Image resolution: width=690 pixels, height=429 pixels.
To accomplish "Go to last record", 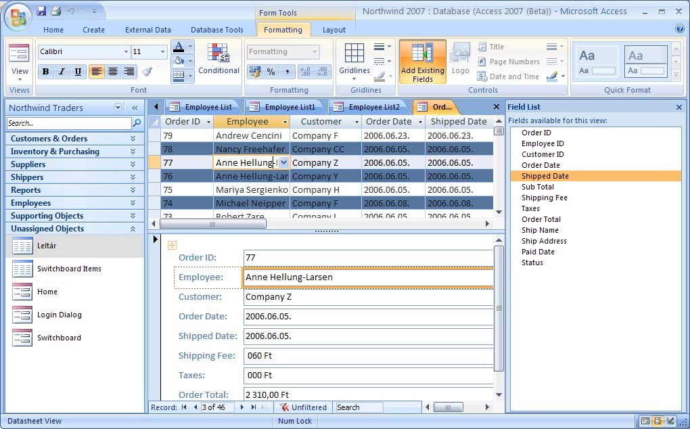I will pos(254,407).
